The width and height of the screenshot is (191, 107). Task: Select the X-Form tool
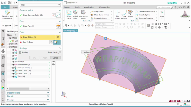[130, 14]
